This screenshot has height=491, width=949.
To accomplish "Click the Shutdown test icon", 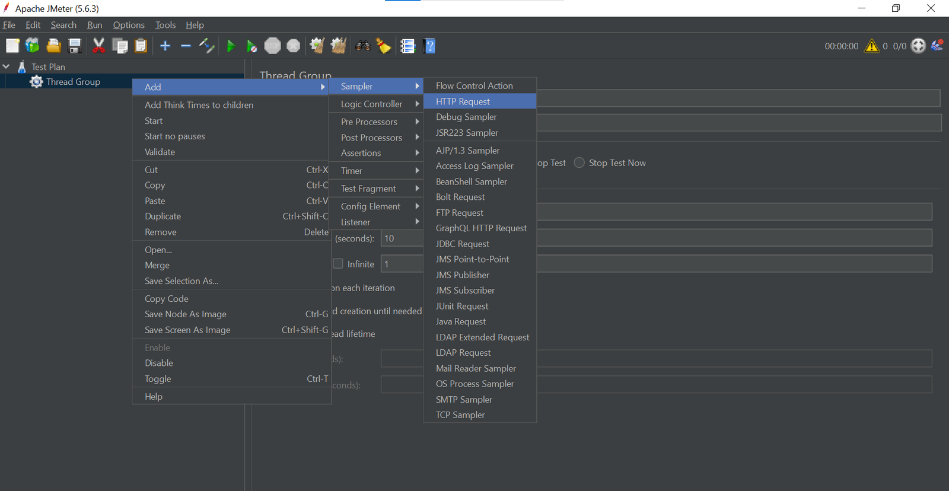I will [294, 46].
